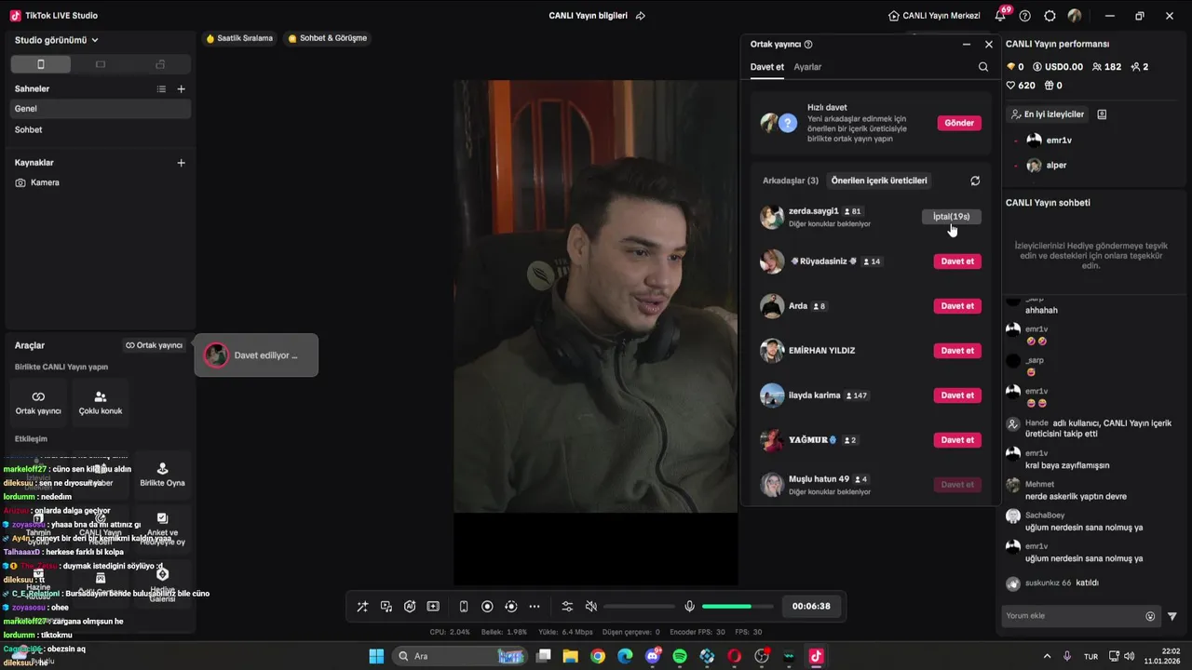Invite Rüyadasiniz with Davet et

click(957, 261)
